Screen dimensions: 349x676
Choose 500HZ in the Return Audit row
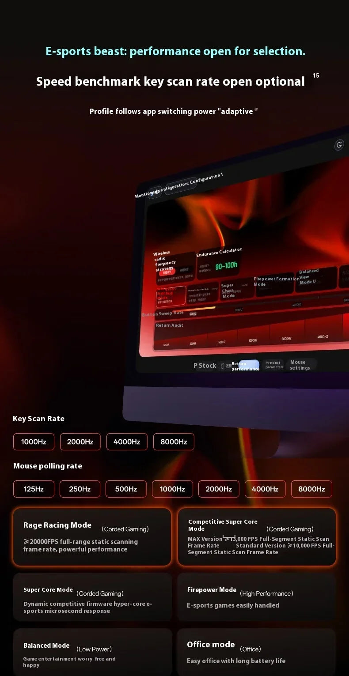(x=222, y=342)
